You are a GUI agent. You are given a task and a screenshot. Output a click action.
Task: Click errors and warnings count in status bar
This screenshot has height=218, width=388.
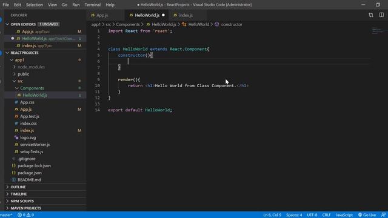point(25,215)
